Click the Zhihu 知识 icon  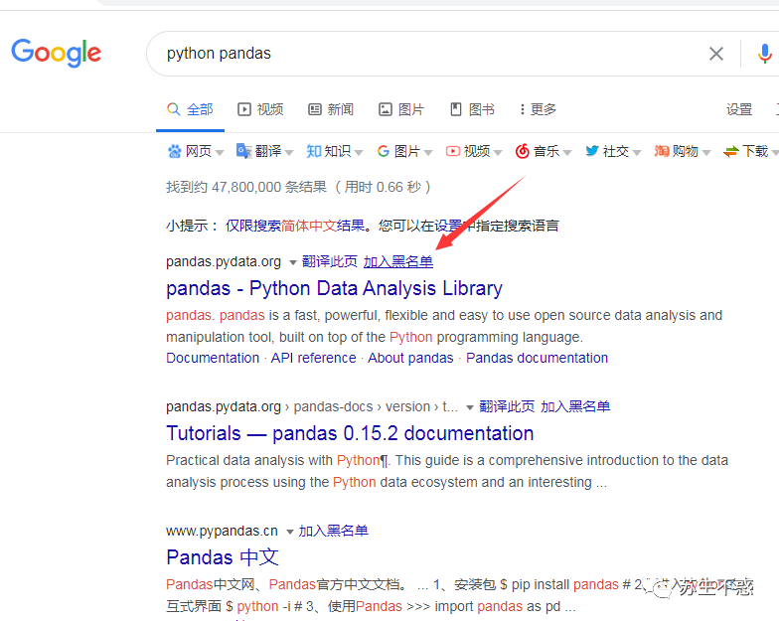tap(314, 151)
